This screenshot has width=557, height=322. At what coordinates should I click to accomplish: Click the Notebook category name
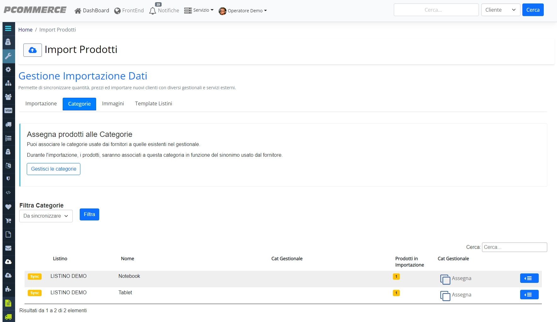(x=129, y=276)
